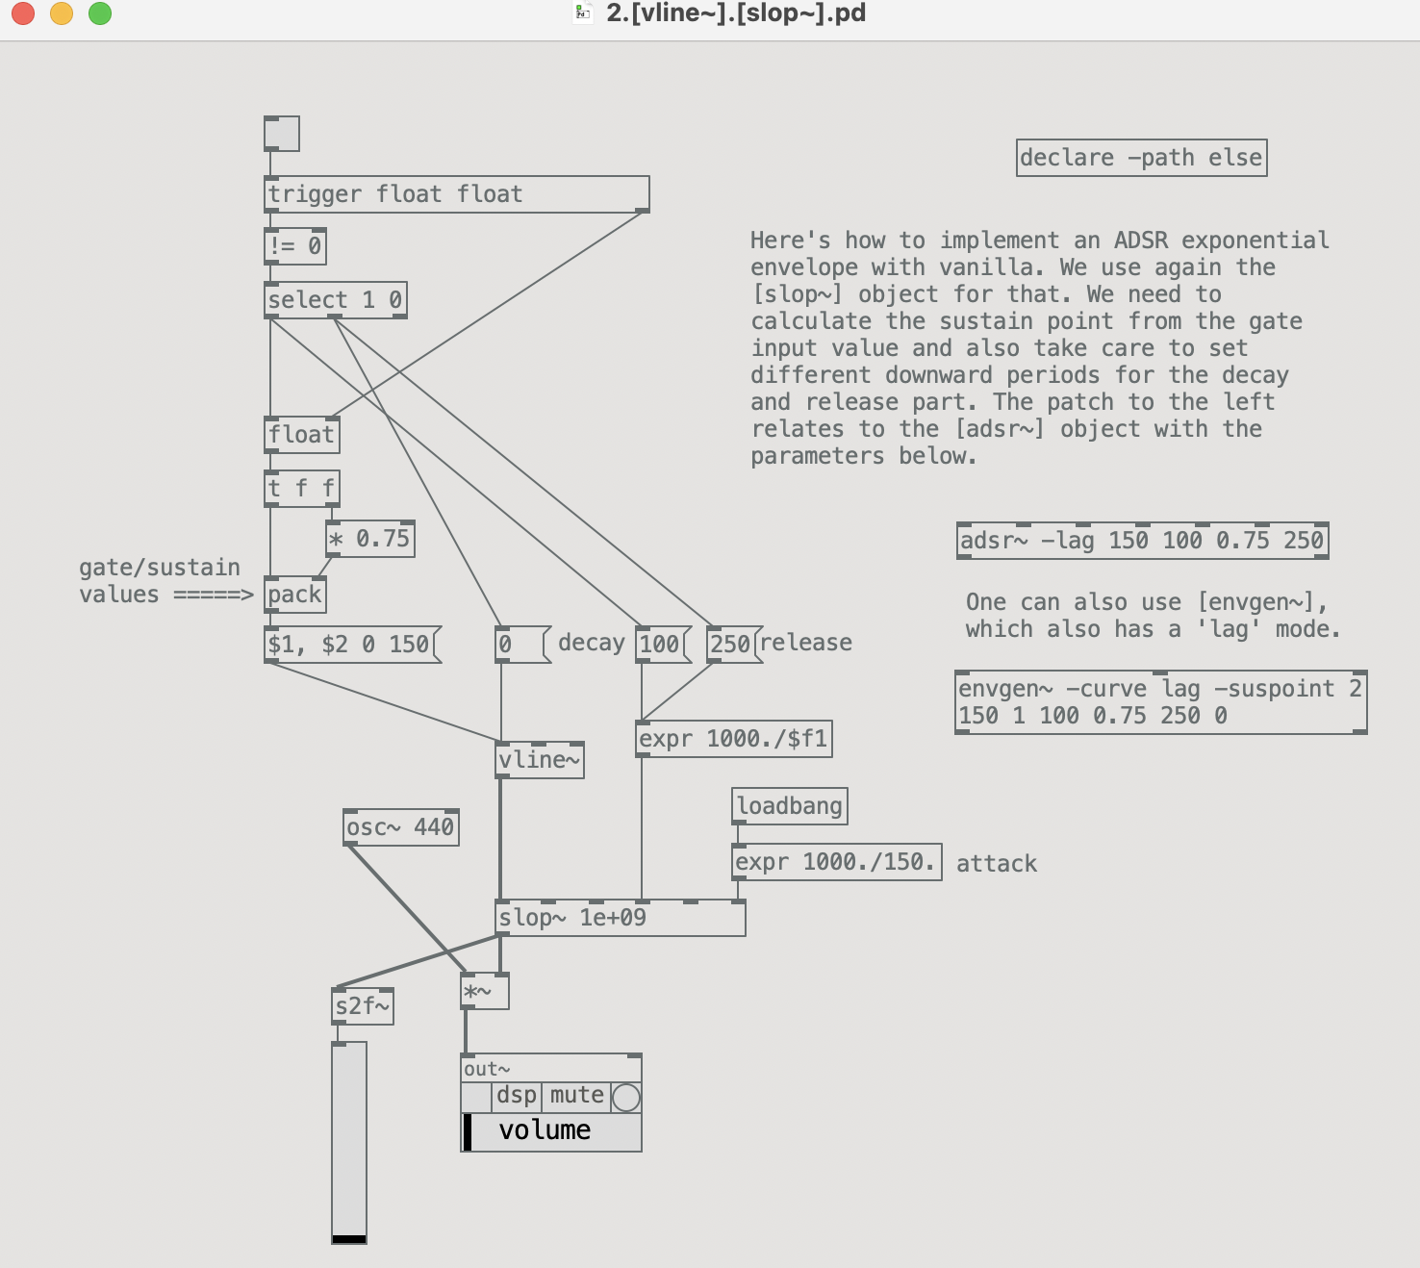Screen dimensions: 1420x1268
Task: Click the pd file icon in title bar
Action: 583,13
